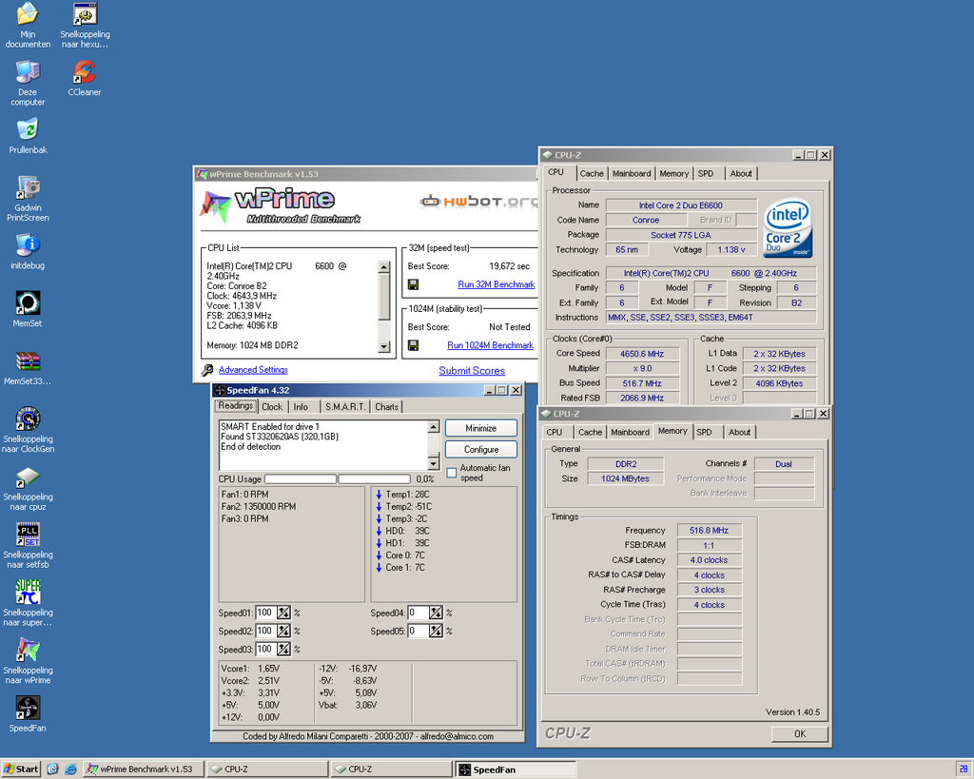Click Speed04 percentage input field
974x779 pixels.
[x=419, y=613]
